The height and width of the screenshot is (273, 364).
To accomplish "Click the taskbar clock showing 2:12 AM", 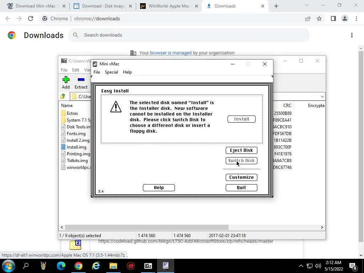I will 333,266.
